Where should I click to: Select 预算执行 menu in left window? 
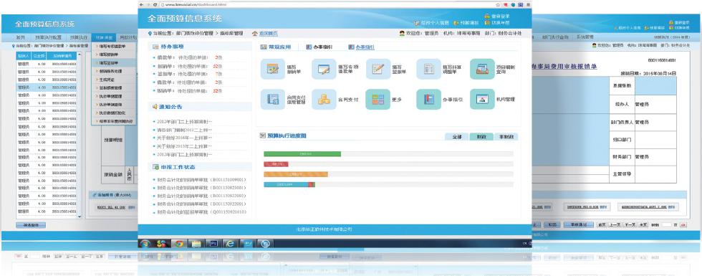(x=78, y=37)
